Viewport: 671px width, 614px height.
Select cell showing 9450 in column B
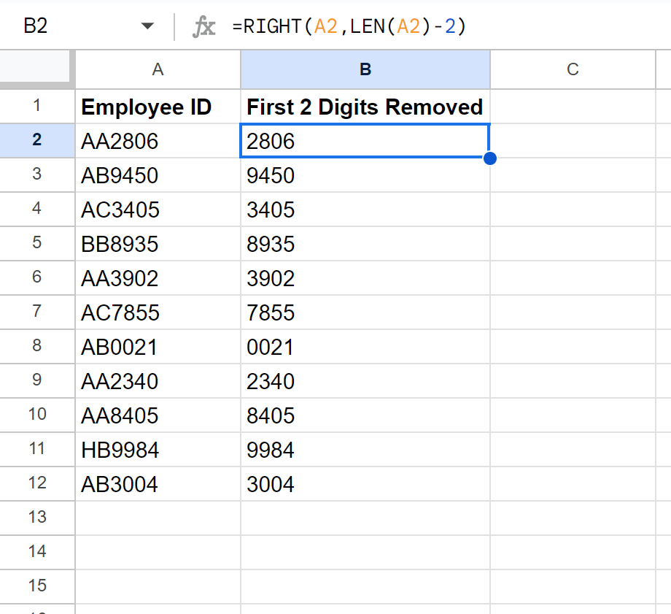click(x=365, y=174)
